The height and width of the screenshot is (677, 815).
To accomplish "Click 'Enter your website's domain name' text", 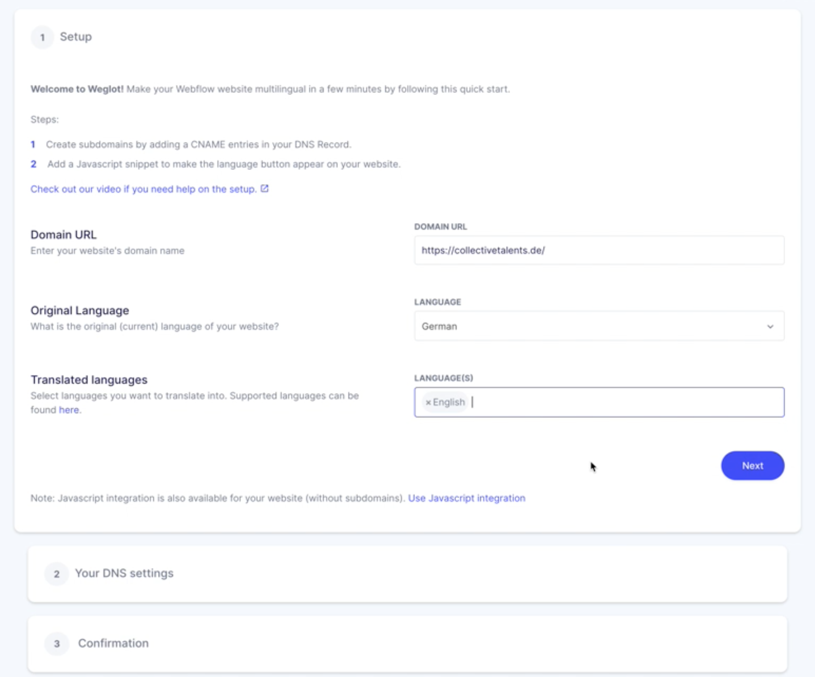I will click(107, 251).
